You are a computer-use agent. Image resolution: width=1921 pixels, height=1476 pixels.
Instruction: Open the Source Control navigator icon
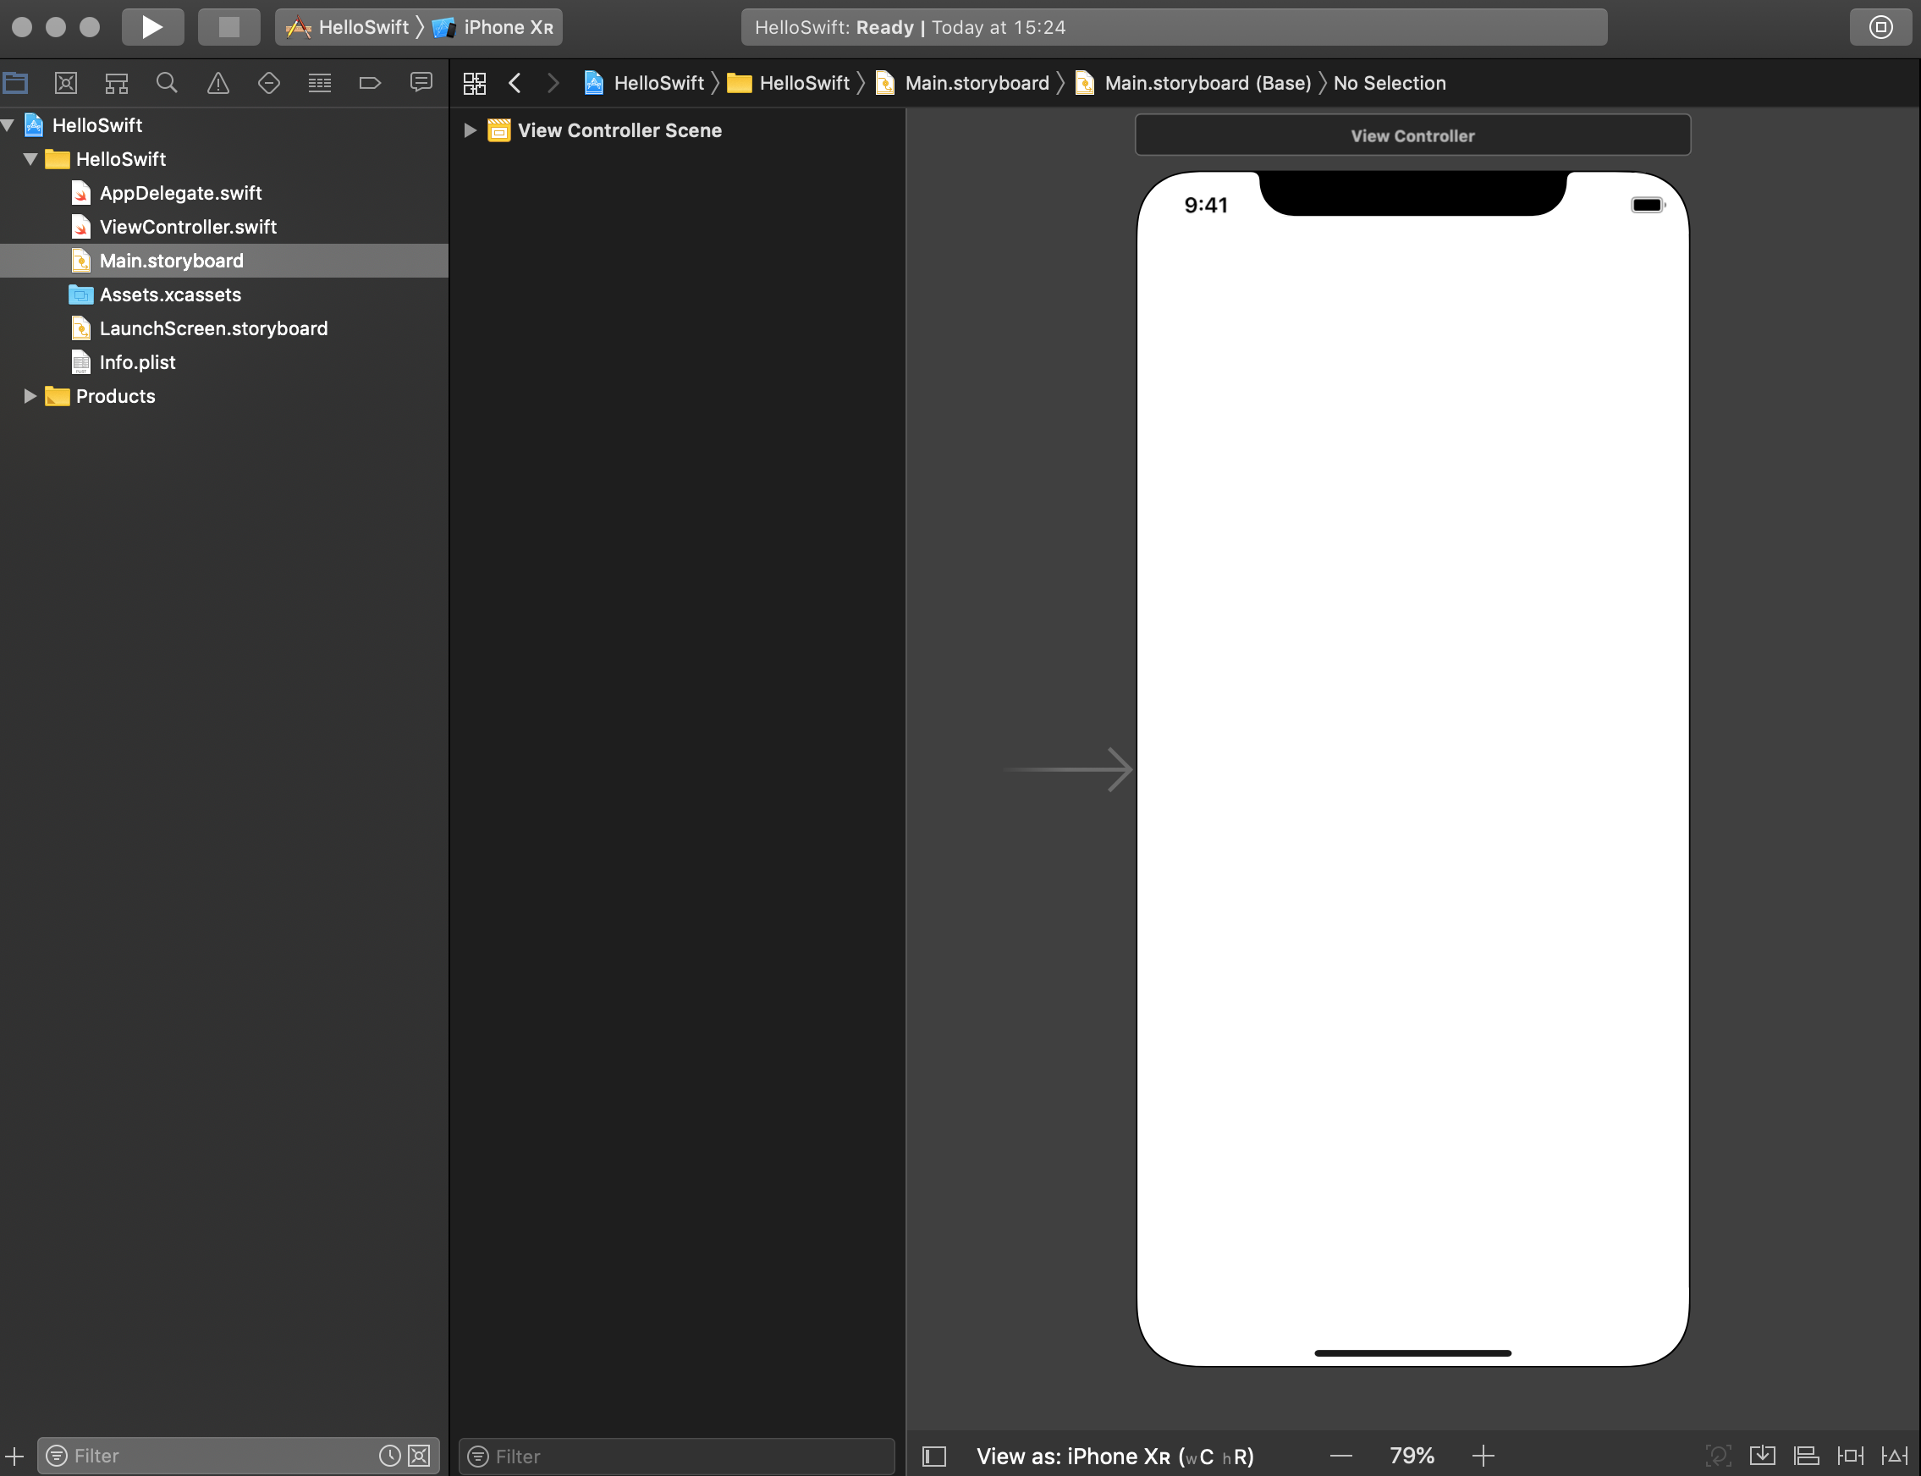[66, 84]
